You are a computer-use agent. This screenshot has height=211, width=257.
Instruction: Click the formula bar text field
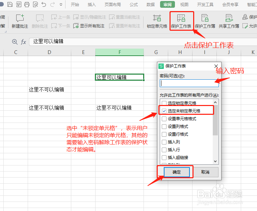click(x=143, y=42)
